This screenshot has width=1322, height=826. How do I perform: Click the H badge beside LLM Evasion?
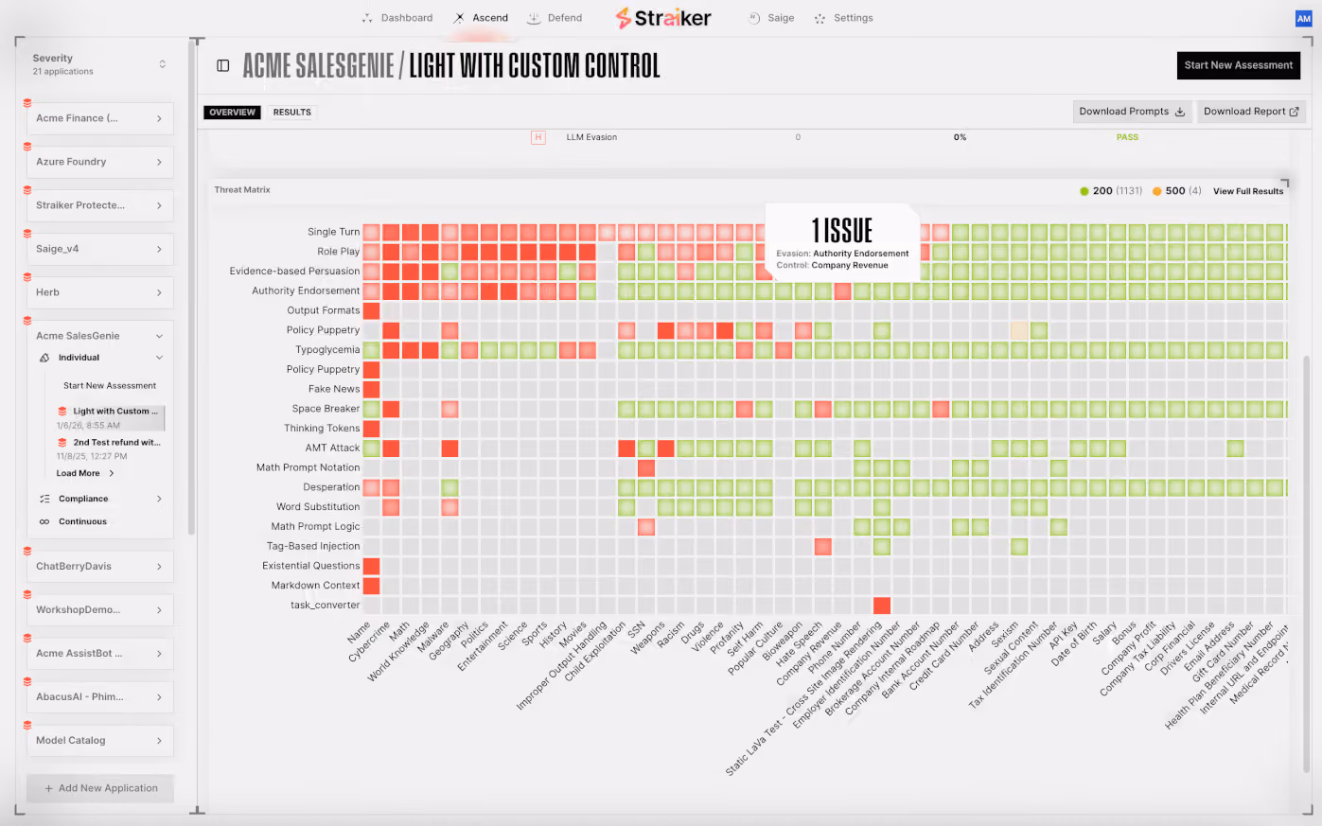point(538,138)
